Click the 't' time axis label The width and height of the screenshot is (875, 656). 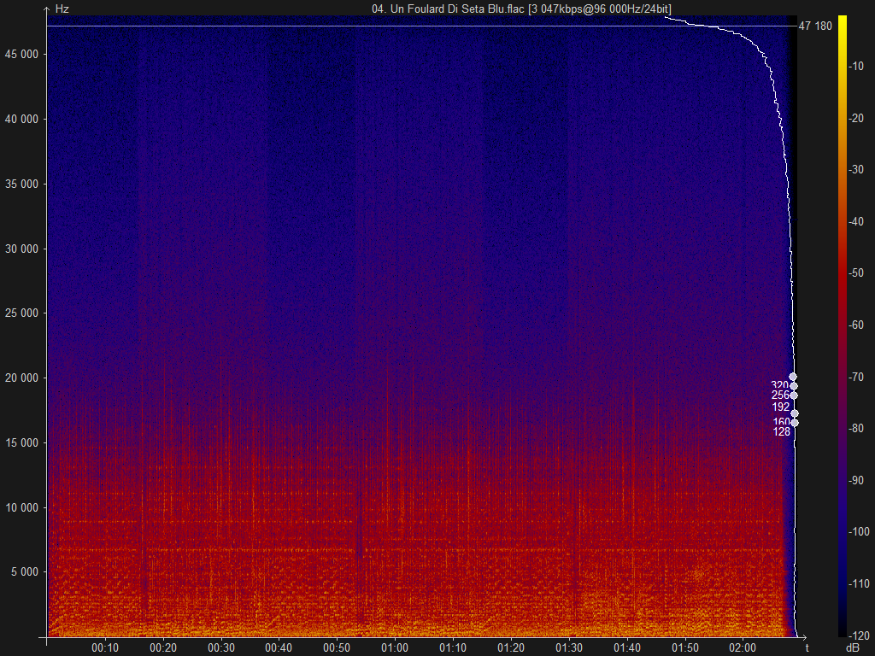coord(807,647)
